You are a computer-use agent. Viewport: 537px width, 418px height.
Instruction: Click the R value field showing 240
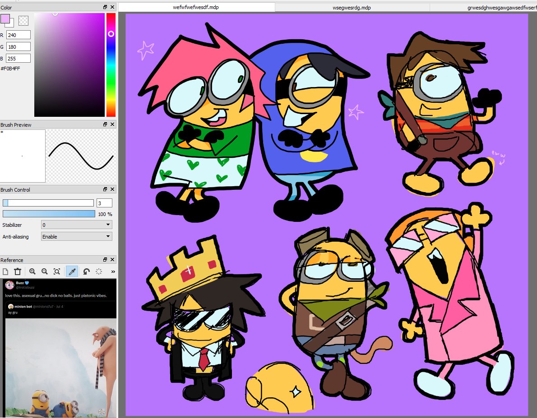click(x=19, y=35)
